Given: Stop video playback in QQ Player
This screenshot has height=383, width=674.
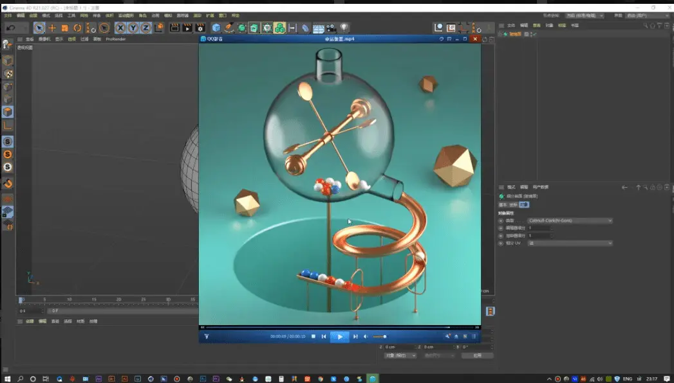Looking at the screenshot, I should 314,337.
